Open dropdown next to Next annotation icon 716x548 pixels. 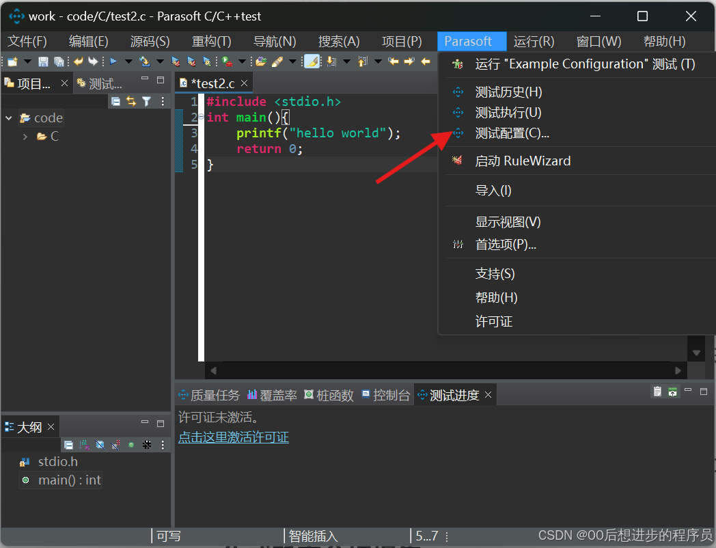(346, 61)
